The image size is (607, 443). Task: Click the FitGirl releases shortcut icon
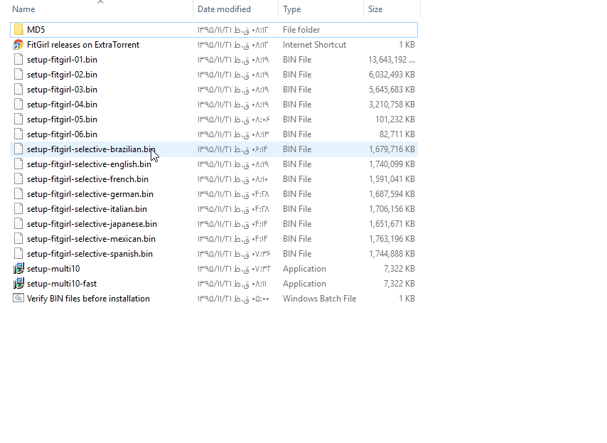point(18,45)
